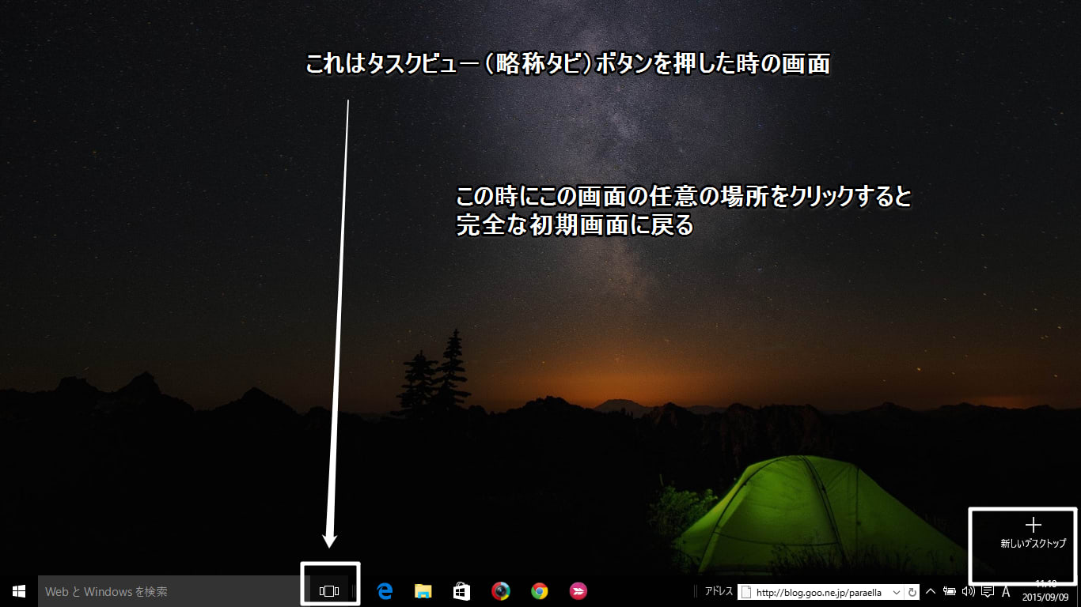1081x607 pixels.
Task: Launch Microsoft Edge from the taskbar
Action: 385,591
